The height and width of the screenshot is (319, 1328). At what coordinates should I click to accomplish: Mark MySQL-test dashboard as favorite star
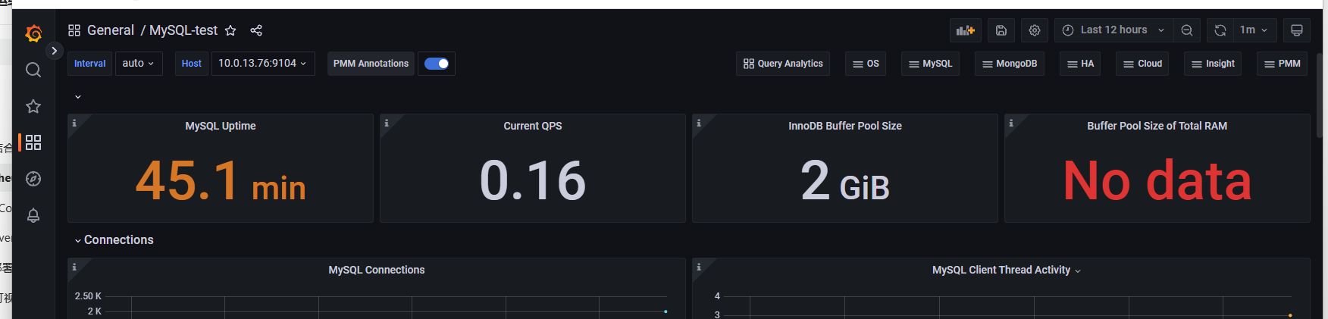tap(230, 30)
